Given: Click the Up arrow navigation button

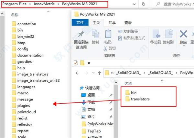Looking at the screenshot, I should pos(100,73).
